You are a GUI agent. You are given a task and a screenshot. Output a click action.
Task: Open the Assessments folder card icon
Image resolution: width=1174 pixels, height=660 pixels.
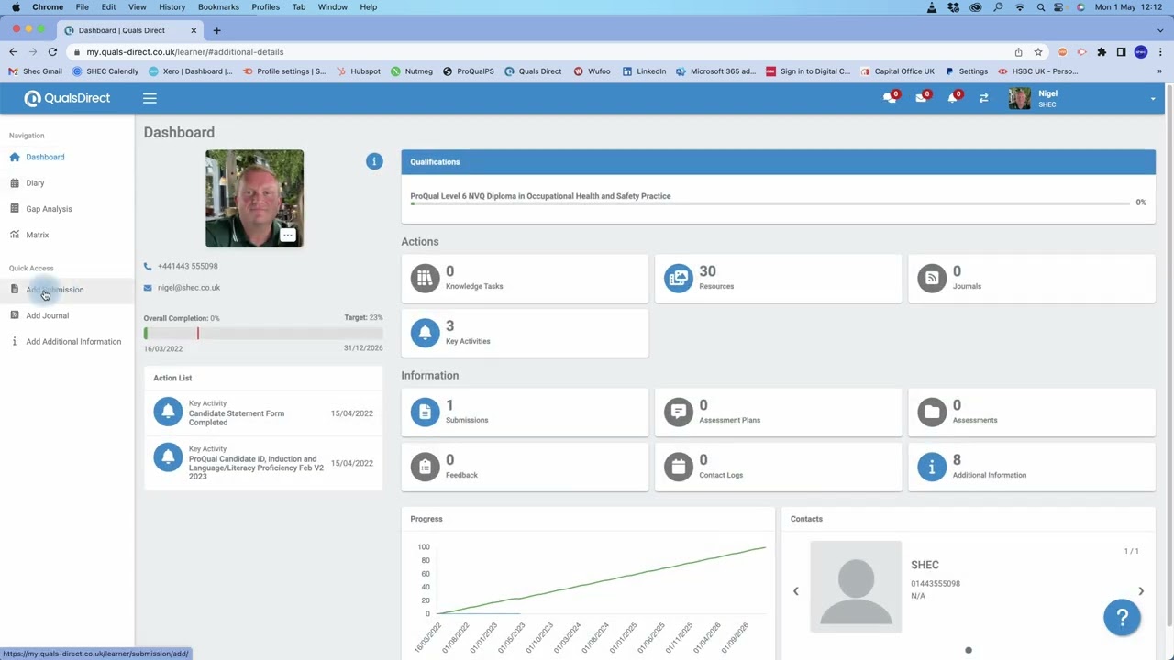932,412
